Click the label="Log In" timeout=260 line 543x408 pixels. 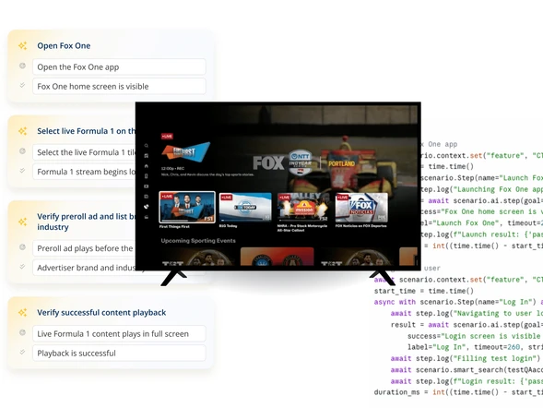pos(475,347)
